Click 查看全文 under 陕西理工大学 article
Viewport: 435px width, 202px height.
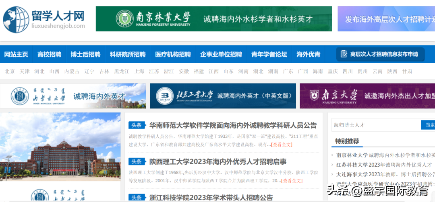pos(292,181)
